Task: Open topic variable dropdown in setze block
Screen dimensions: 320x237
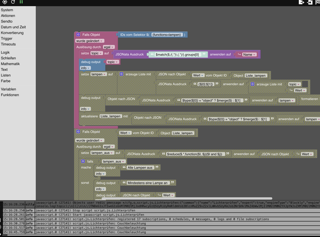Action: 97,53
